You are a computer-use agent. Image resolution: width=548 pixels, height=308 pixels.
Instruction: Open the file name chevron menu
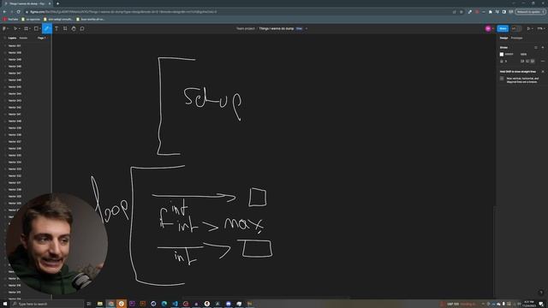[307, 28]
